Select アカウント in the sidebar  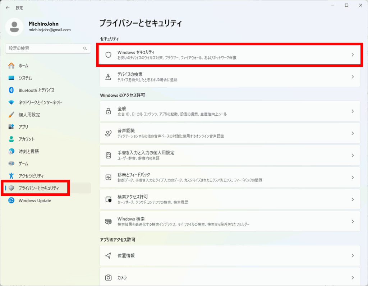tap(48, 139)
